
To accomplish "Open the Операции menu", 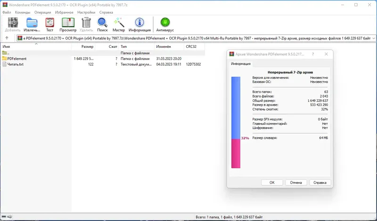I will (42, 12).
